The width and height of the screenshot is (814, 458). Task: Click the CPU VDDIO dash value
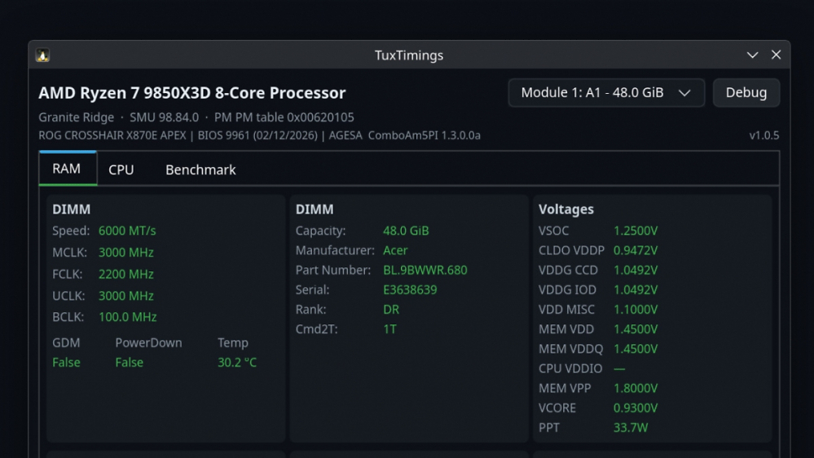(x=619, y=368)
